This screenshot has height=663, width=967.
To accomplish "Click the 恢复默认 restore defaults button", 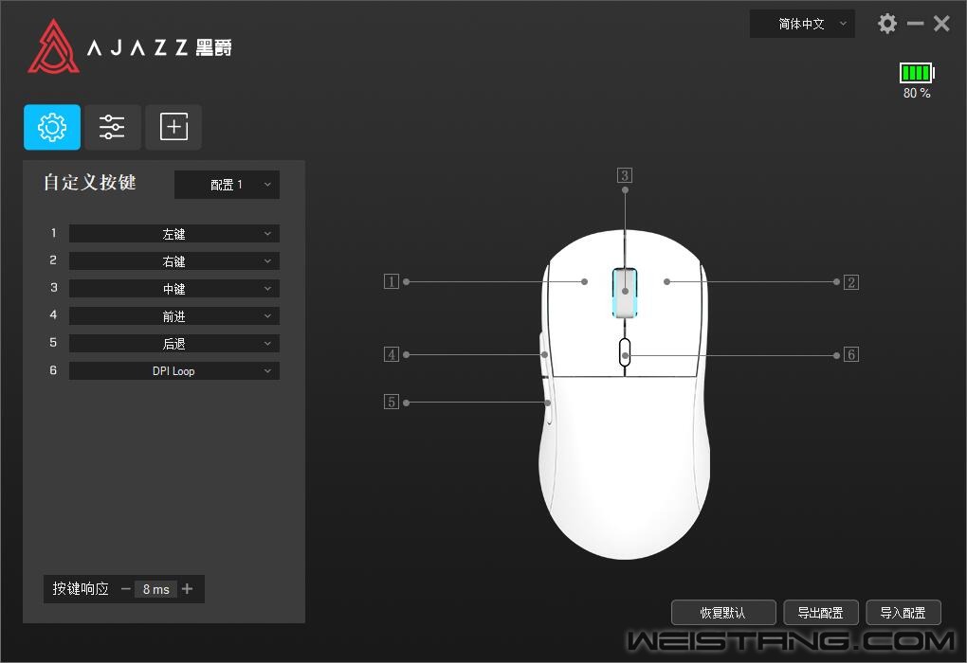I will [x=723, y=613].
